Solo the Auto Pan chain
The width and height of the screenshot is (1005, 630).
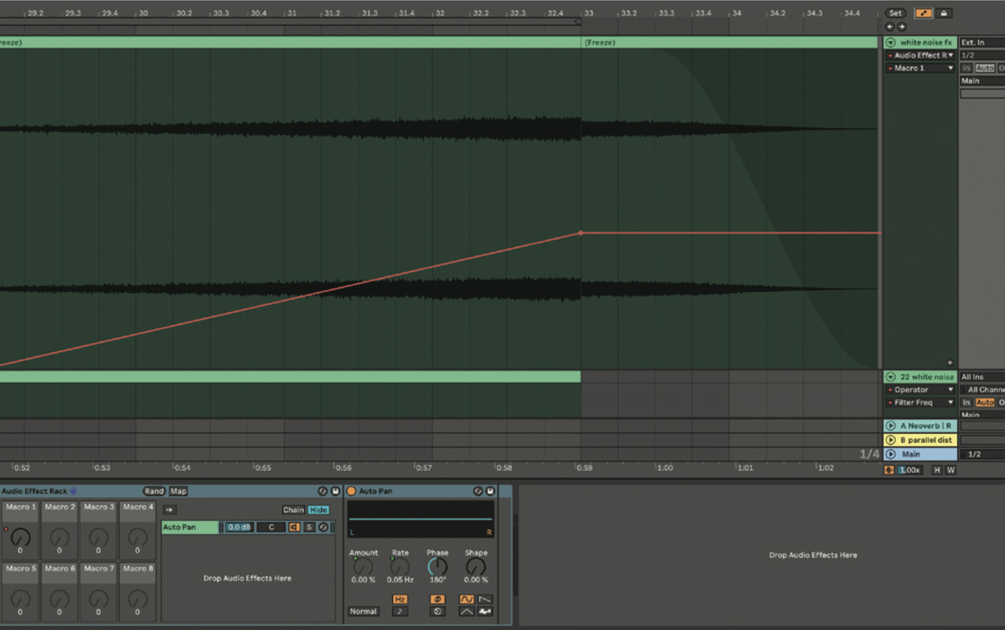308,527
